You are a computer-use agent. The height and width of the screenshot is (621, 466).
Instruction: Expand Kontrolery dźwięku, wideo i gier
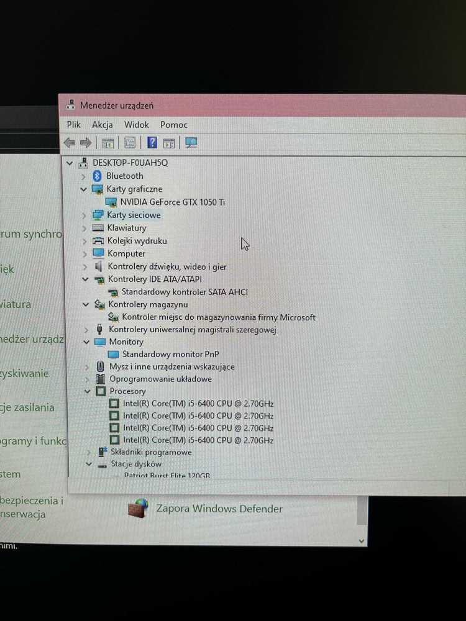coord(85,267)
